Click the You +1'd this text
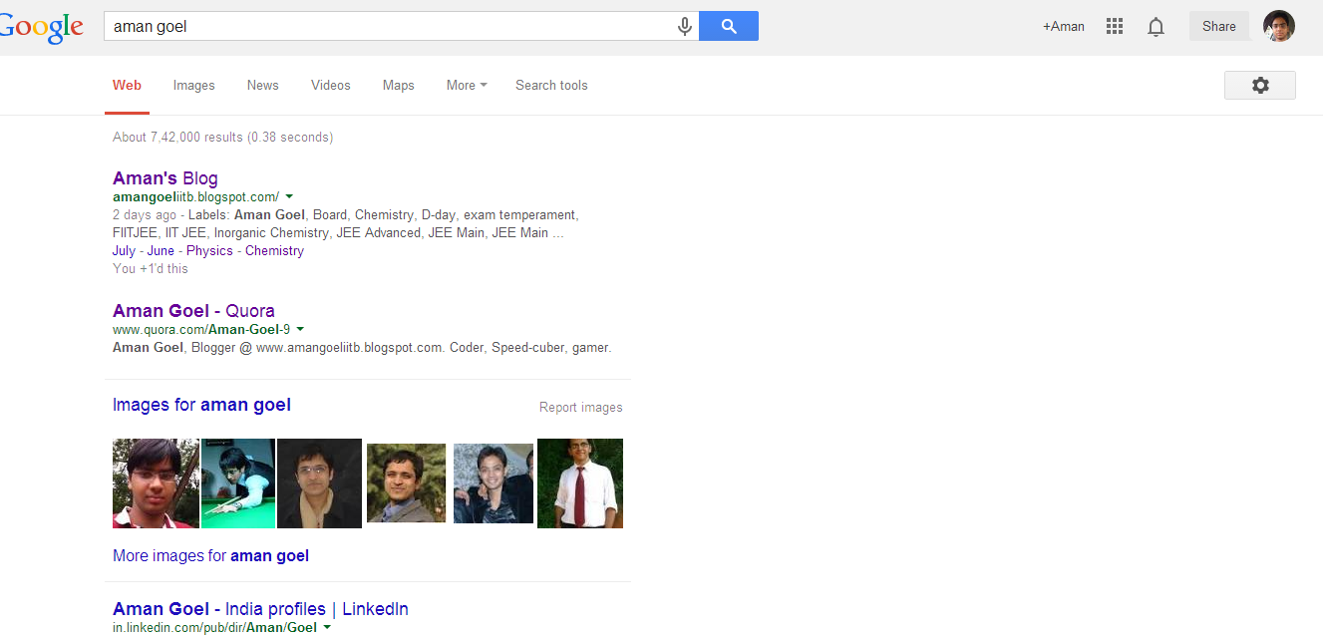This screenshot has width=1323, height=637. [x=151, y=269]
